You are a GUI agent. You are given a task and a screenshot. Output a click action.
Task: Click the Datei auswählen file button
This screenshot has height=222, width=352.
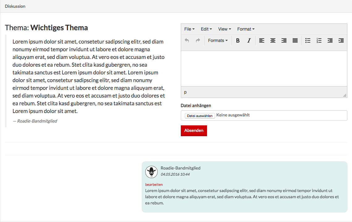pos(200,116)
